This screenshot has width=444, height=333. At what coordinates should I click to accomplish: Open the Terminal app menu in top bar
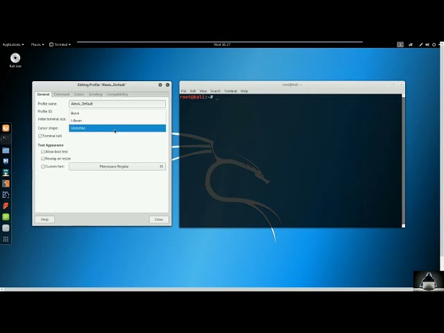[x=60, y=44]
